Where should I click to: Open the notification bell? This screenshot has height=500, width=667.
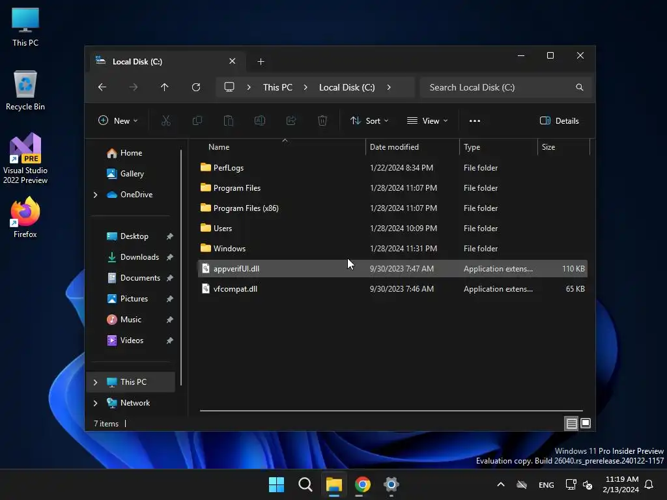click(x=649, y=484)
